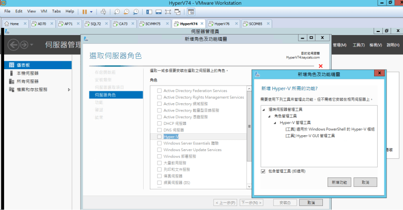
Task: Click the Home tab house icon
Action: click(x=6, y=24)
